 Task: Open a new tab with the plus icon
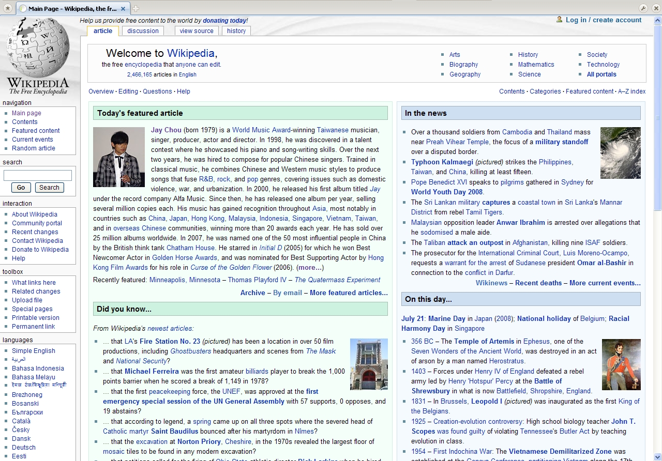point(136,9)
